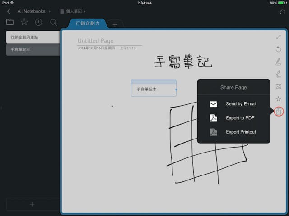Select the eraser tool
The image size is (289, 216).
point(279,74)
